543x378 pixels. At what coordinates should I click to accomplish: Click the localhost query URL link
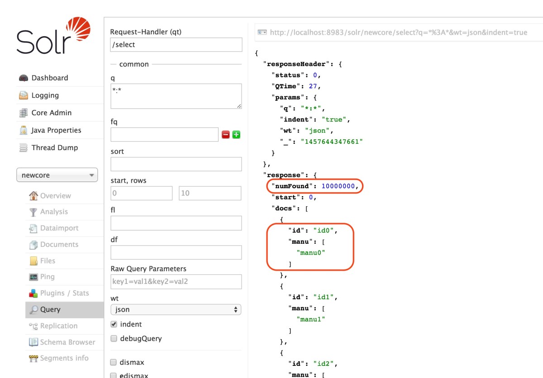point(398,33)
